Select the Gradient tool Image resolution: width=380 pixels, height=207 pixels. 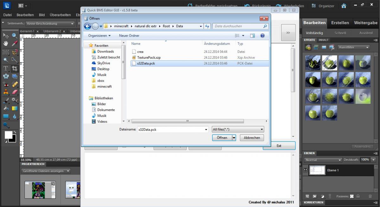(15, 108)
